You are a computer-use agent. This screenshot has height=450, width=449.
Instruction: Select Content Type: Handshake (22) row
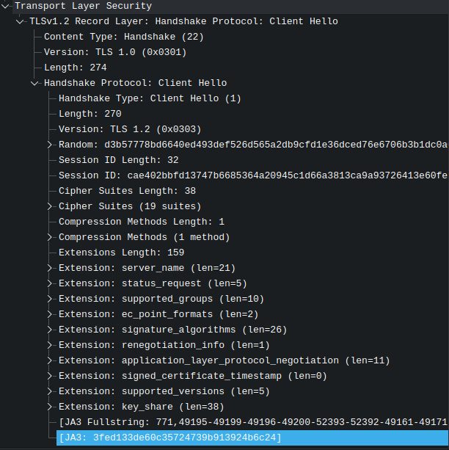pos(124,37)
